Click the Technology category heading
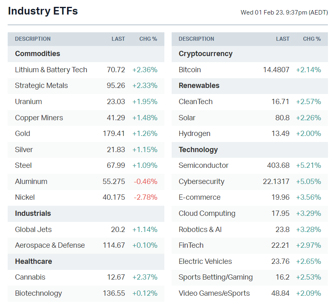 198,150
